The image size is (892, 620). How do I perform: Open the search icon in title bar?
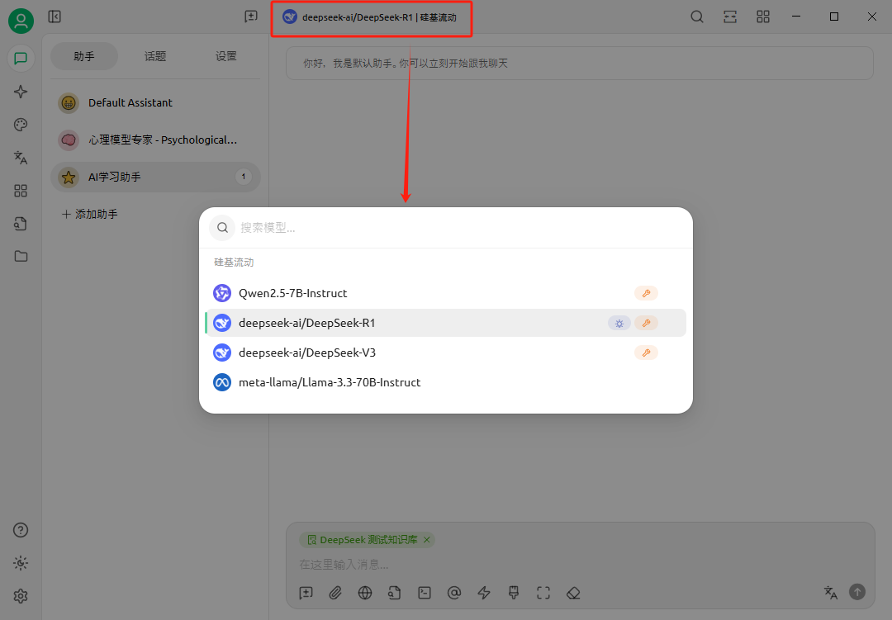pos(697,17)
